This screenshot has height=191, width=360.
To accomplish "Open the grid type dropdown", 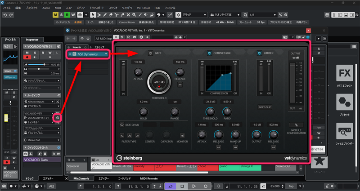I will coord(194,15).
